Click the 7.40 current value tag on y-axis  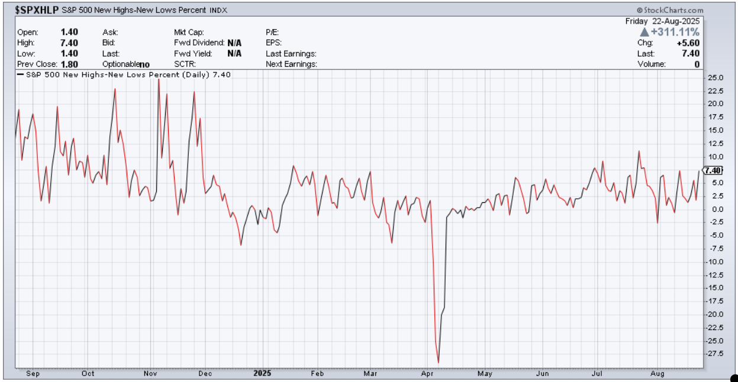tap(713, 170)
